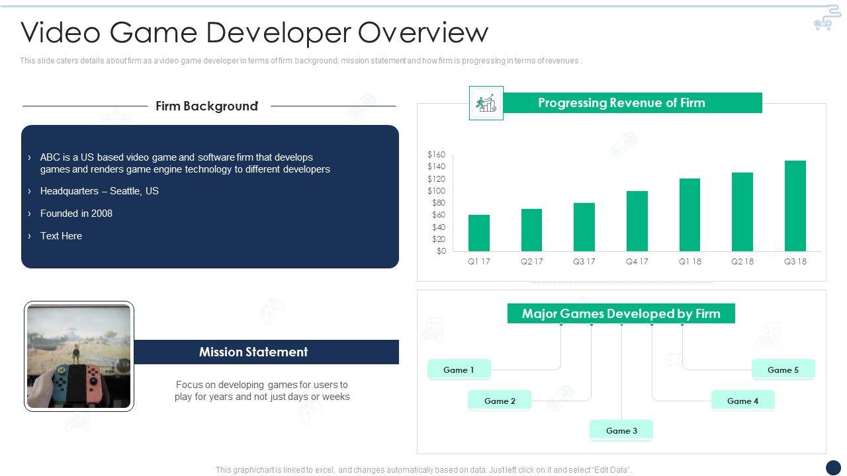Click the Q4 17 revenue bar
847x476 pixels.
click(637, 221)
